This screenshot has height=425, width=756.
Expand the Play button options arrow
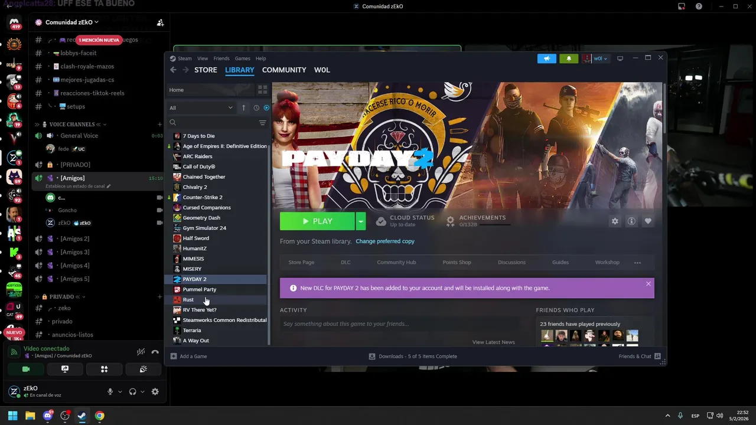(361, 221)
